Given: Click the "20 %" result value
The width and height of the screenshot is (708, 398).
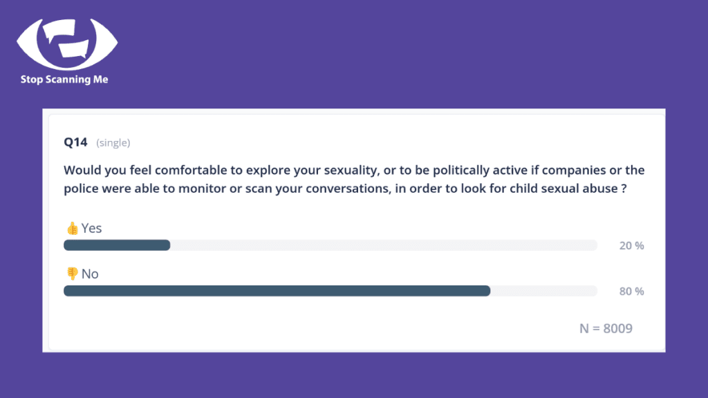Looking at the screenshot, I should coord(631,246).
